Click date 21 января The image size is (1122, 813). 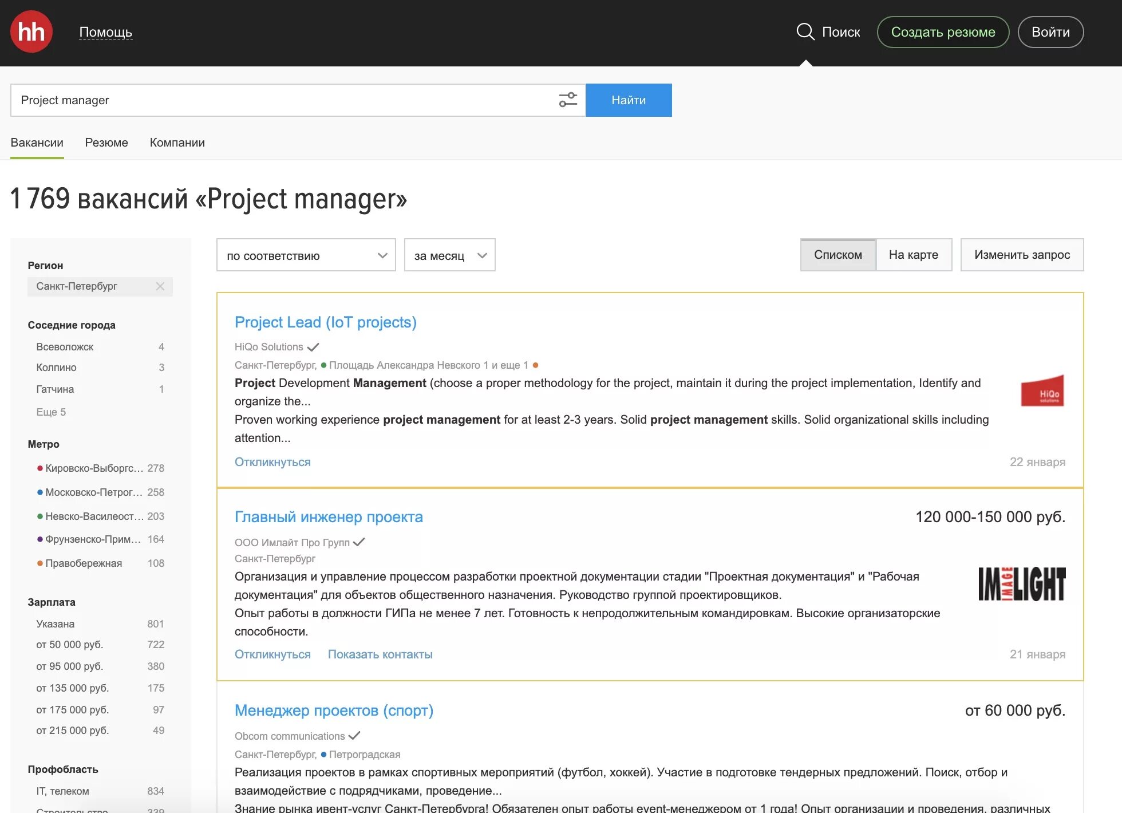point(1037,654)
